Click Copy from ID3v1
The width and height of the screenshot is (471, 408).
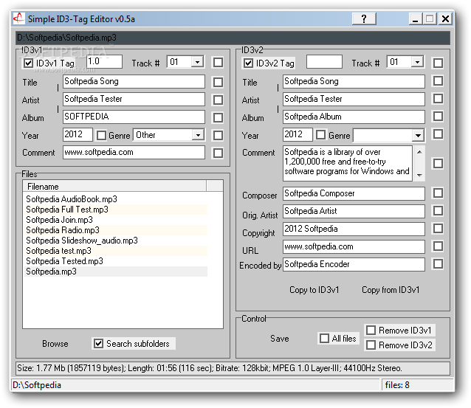[x=391, y=290]
